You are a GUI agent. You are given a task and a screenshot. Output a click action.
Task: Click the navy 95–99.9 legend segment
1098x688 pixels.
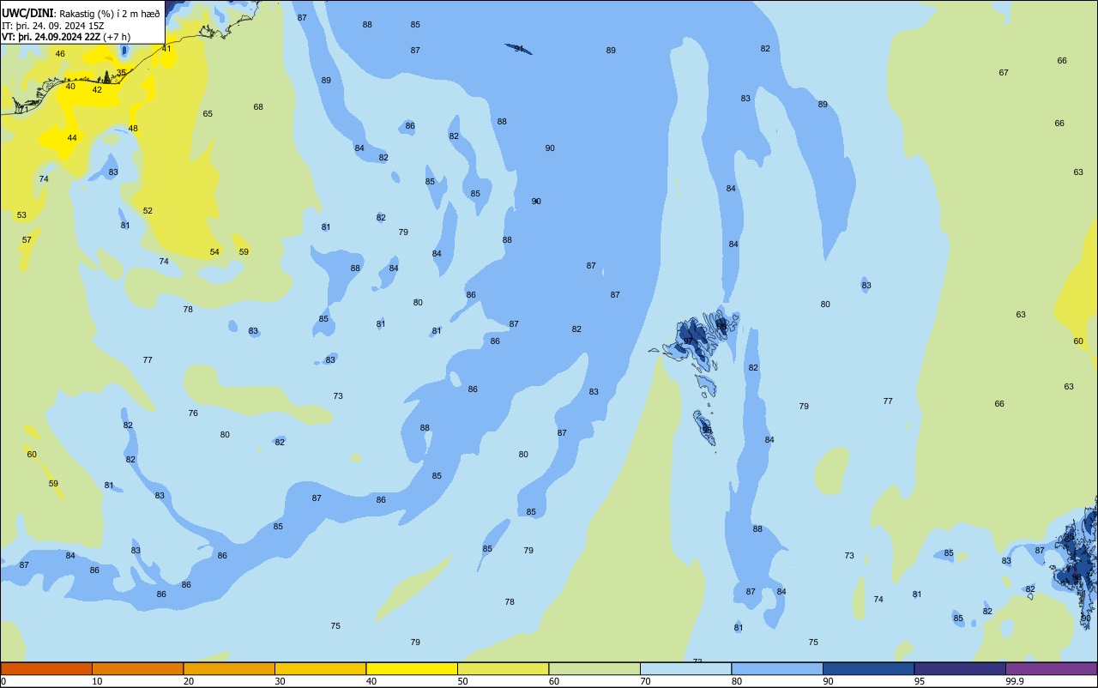960,668
